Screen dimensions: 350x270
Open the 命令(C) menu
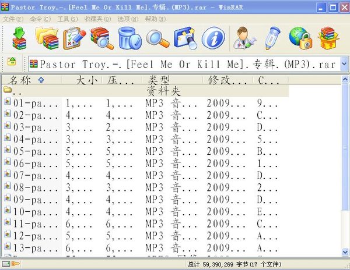tap(40, 19)
